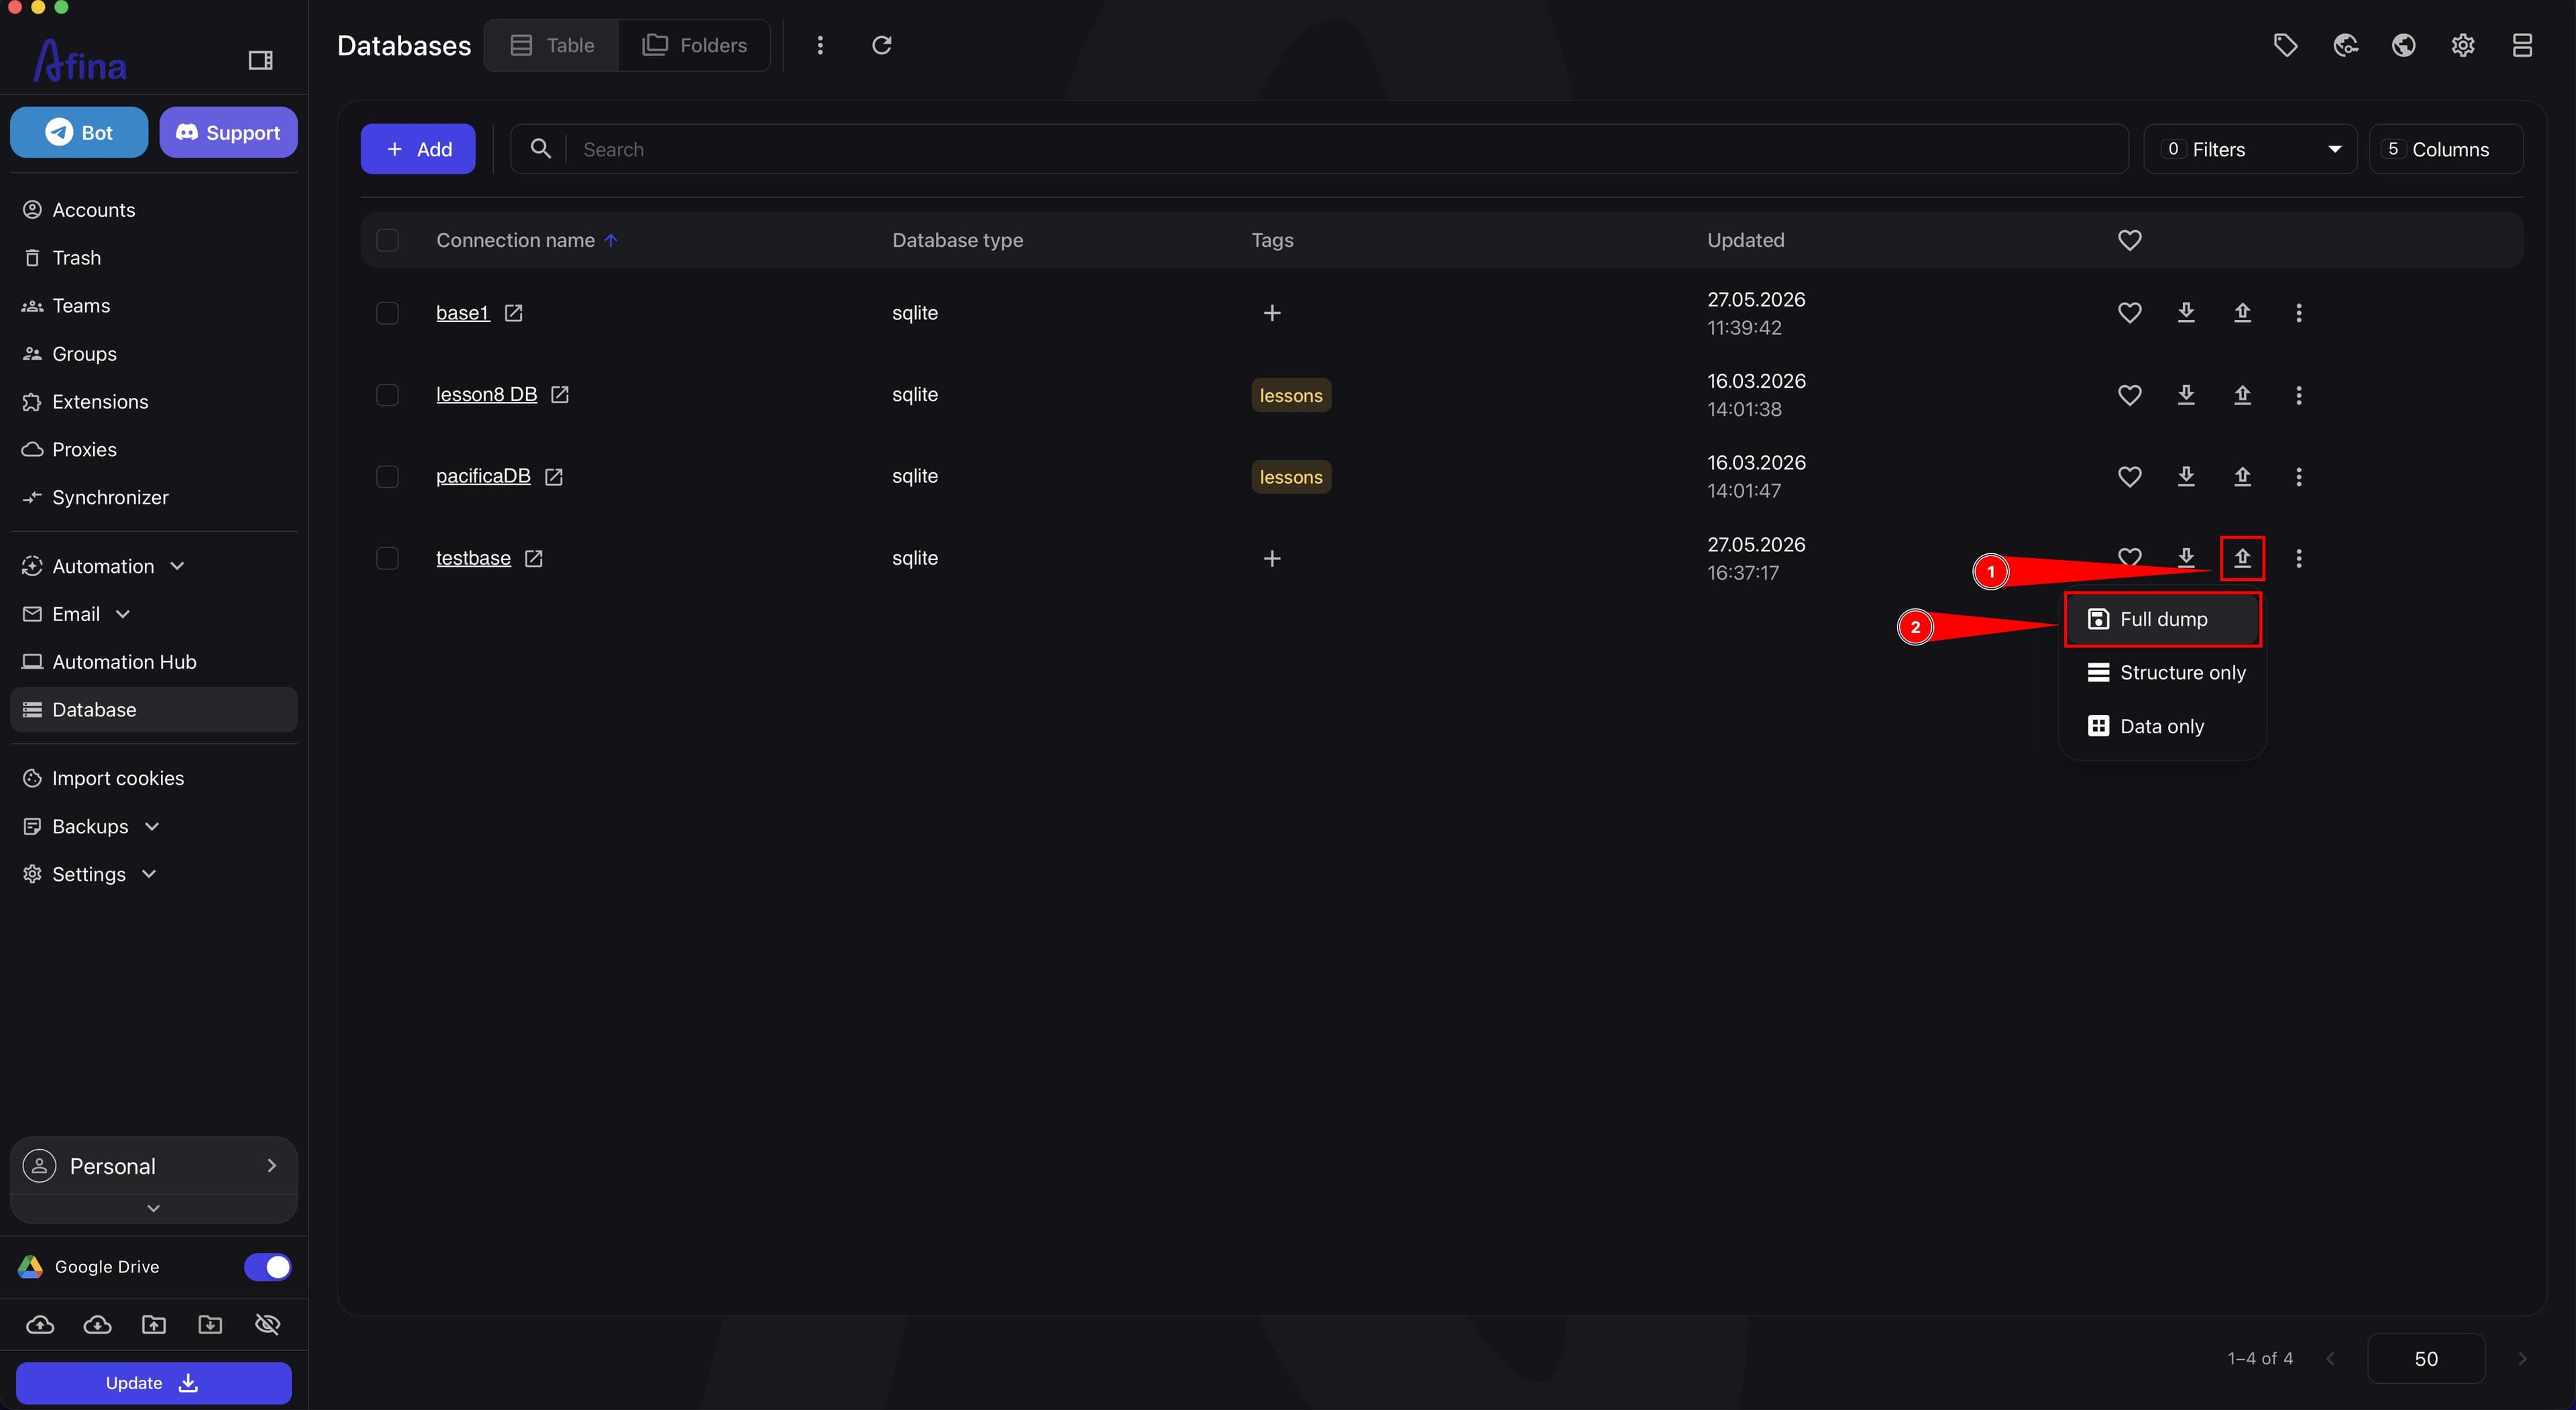This screenshot has width=2576, height=1410.
Task: Favorite the base1 connection
Action: [2130, 313]
